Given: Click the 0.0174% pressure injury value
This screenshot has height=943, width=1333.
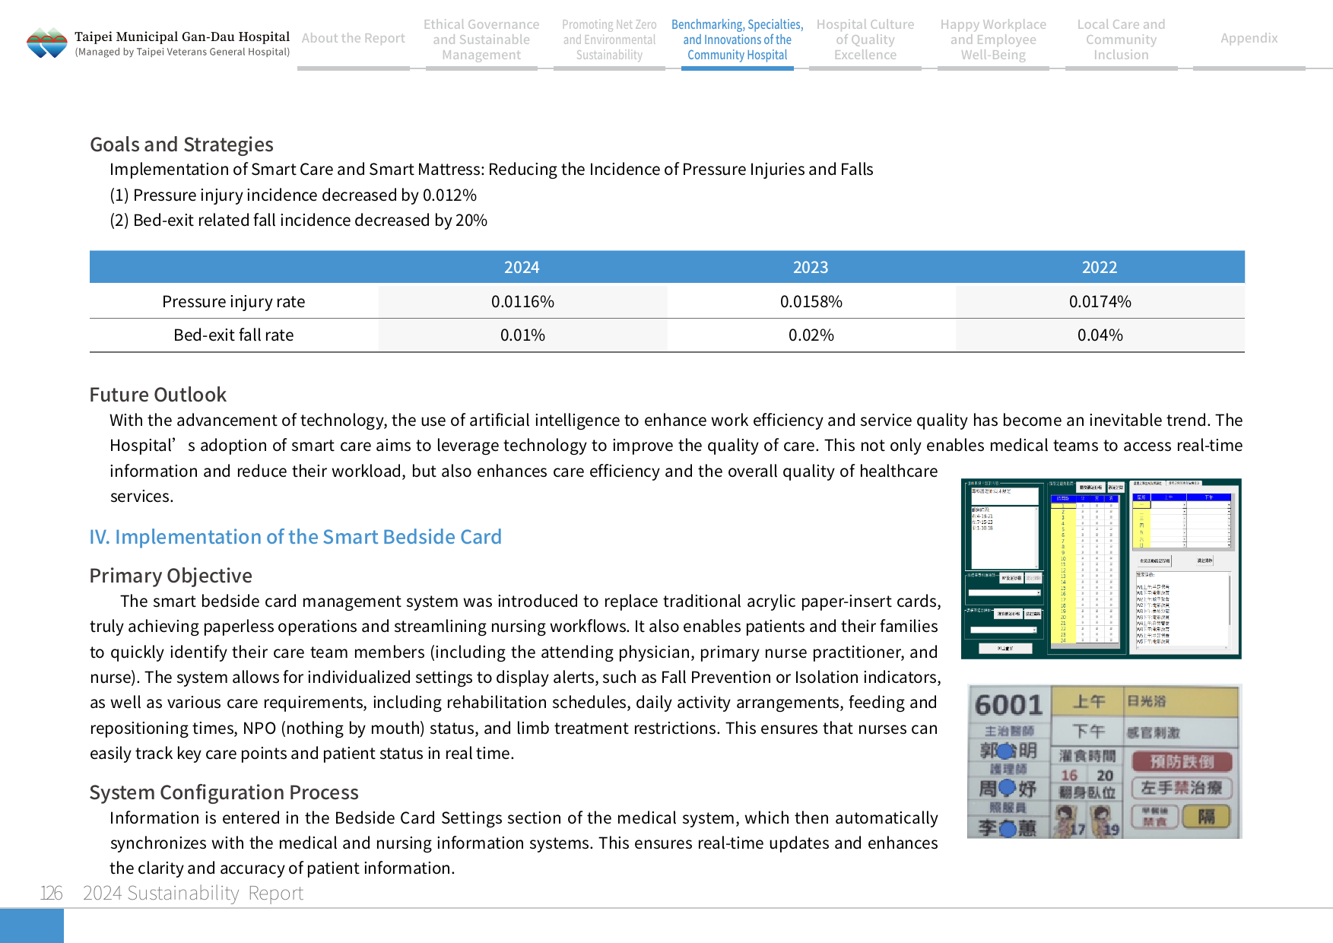Looking at the screenshot, I should tap(1100, 302).
